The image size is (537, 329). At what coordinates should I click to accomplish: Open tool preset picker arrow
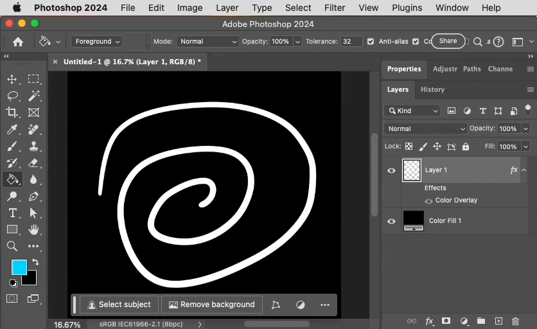(x=58, y=42)
